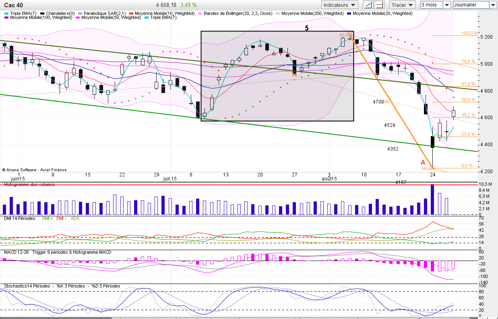This screenshot has width=498, height=319.
Task: Expand the interval arrow beside Journalier
Action: (x=493, y=5)
